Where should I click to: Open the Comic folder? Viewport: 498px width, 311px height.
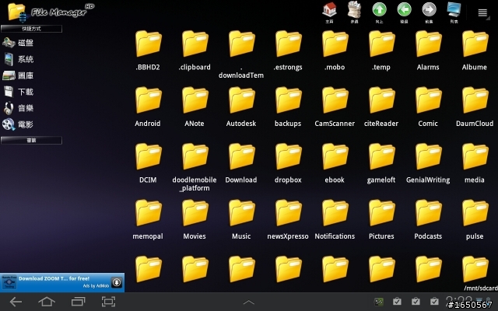[428, 107]
